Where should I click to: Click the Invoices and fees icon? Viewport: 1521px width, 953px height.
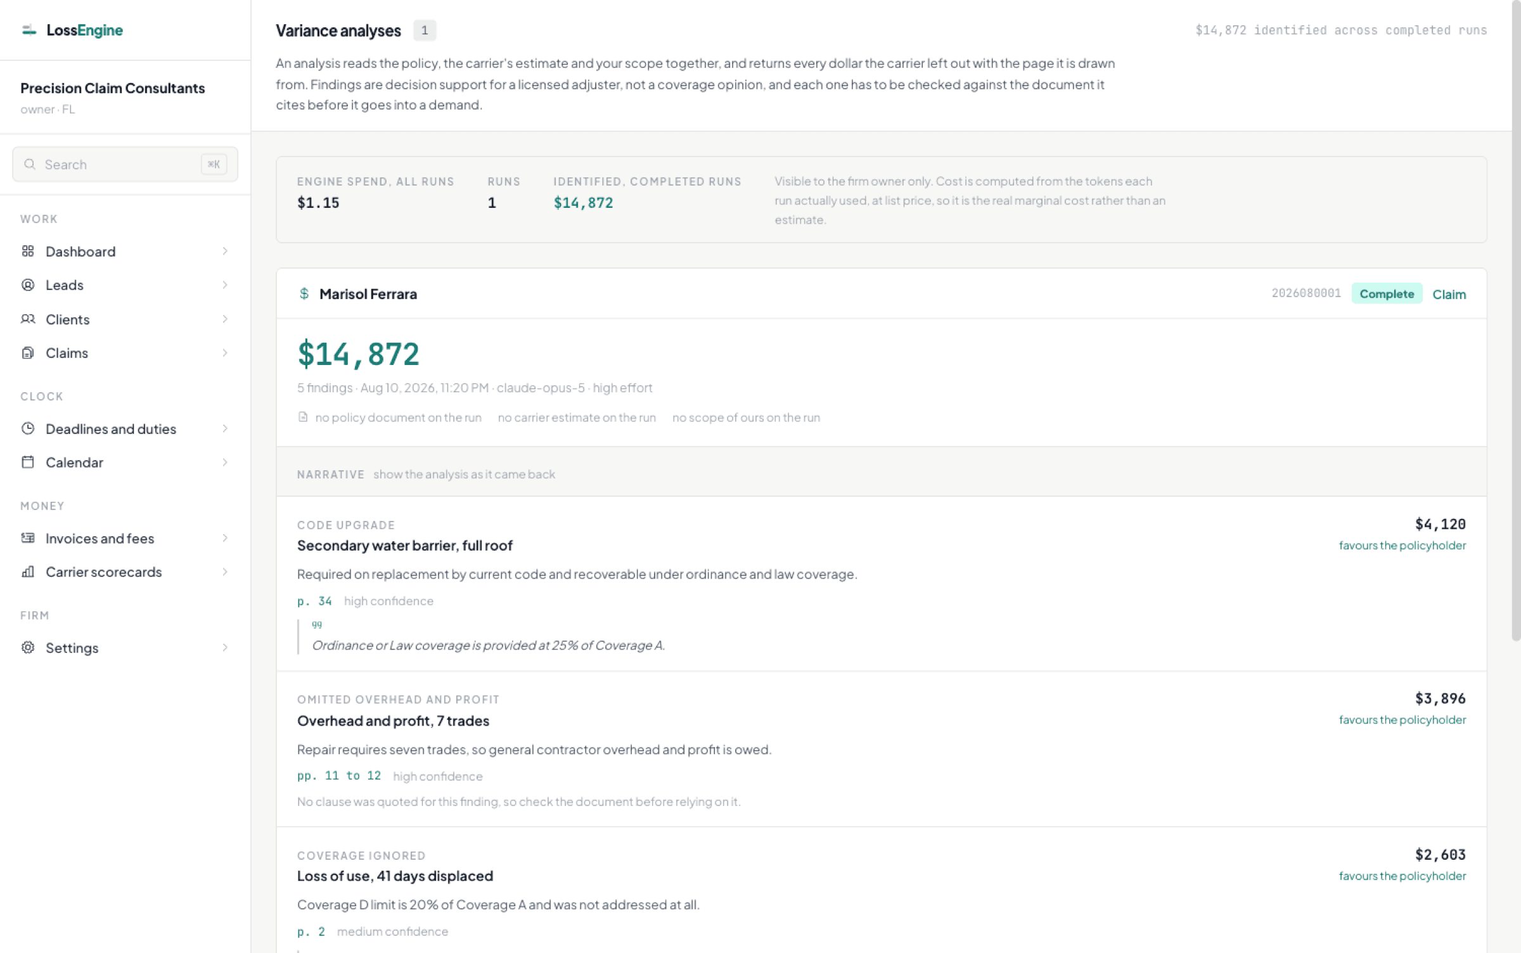(x=28, y=539)
